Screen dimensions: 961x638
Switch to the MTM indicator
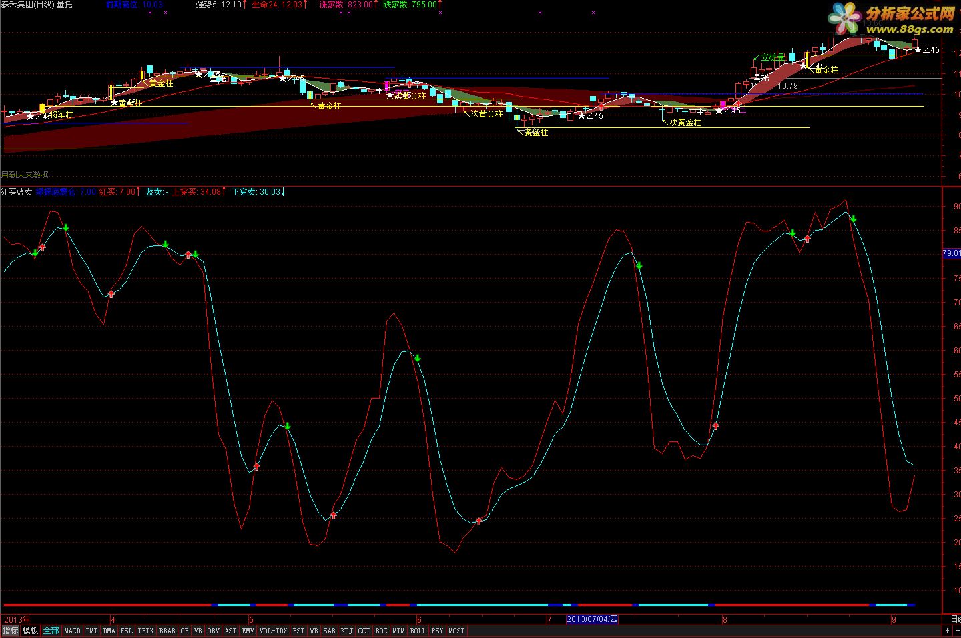pos(398,631)
